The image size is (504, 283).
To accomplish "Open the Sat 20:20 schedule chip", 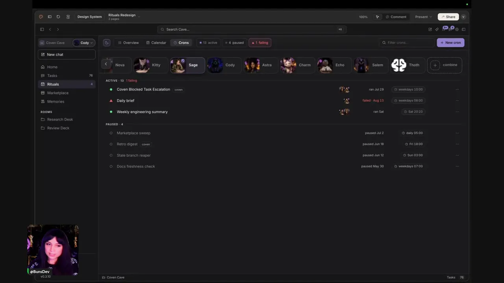I will coord(413,112).
